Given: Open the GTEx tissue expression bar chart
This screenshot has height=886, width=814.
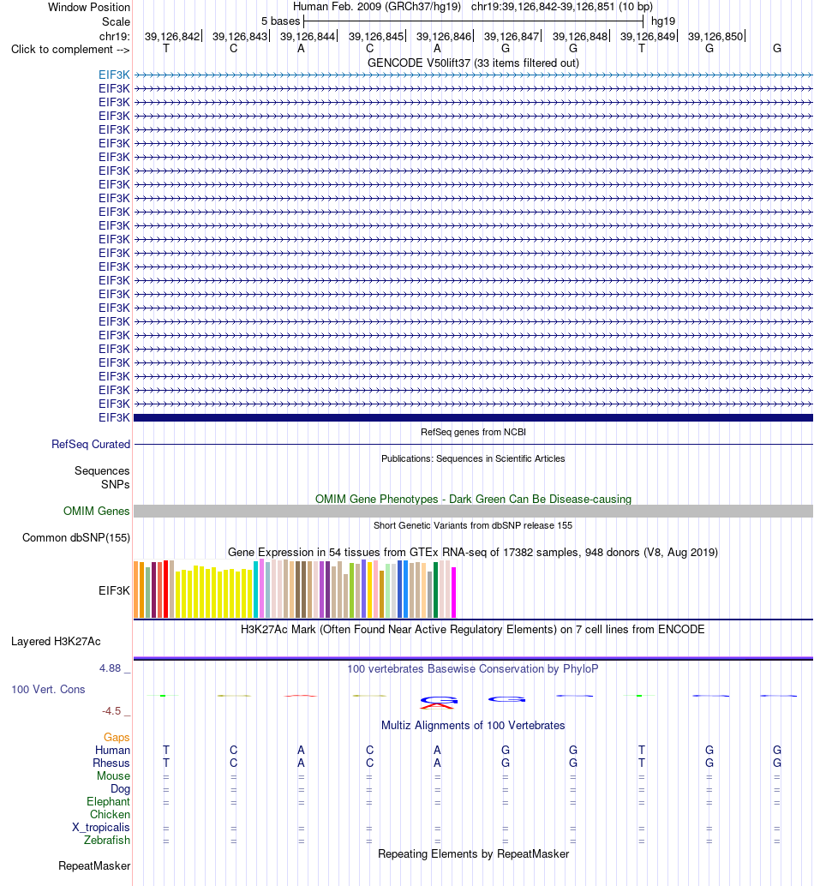Looking at the screenshot, I should [x=295, y=589].
